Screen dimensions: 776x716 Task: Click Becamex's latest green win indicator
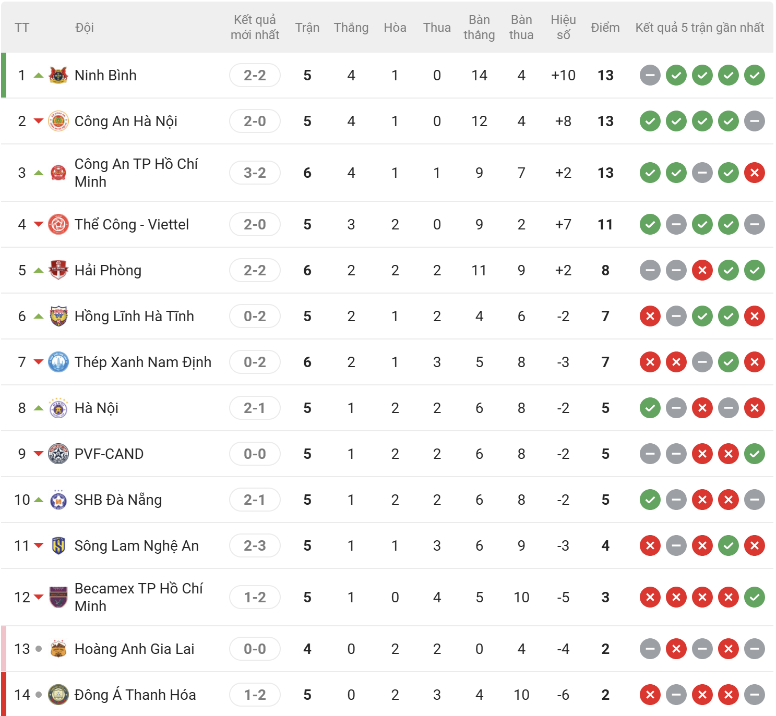[x=754, y=597]
